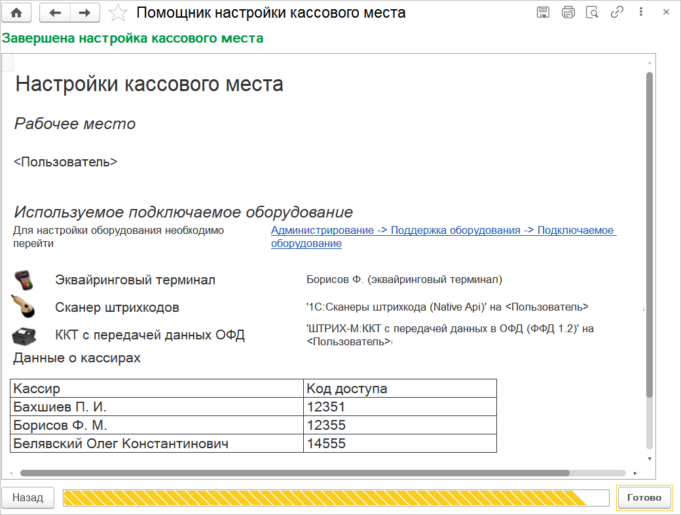
Task: Save the report using the diskette icon
Action: coord(543,12)
